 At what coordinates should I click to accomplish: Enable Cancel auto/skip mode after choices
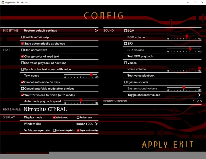point(23,89)
